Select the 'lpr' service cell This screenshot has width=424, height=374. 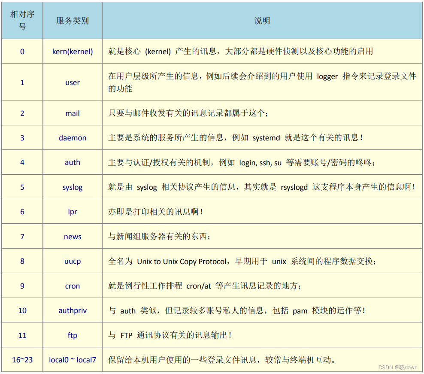[73, 212]
